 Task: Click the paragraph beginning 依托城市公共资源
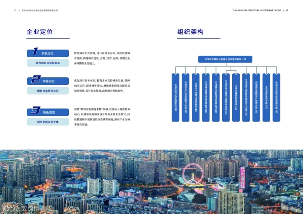click(x=102, y=58)
